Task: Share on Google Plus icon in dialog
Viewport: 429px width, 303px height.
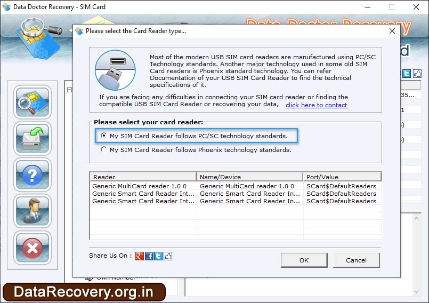Action: [x=140, y=256]
